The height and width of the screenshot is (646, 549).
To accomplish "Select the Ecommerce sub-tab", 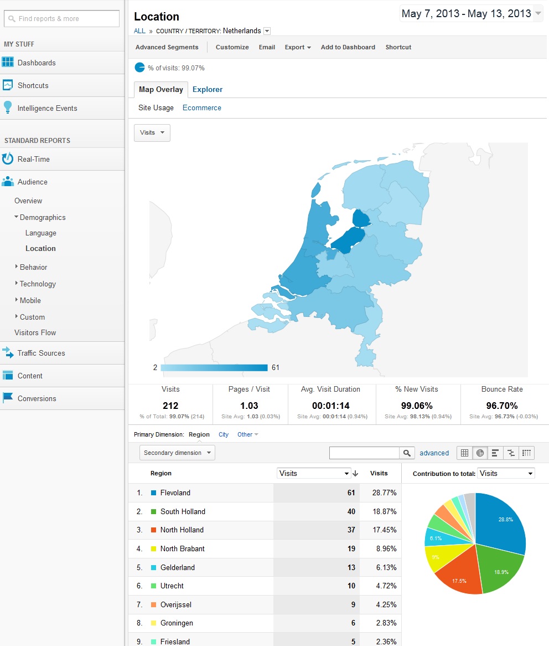I will coord(201,108).
